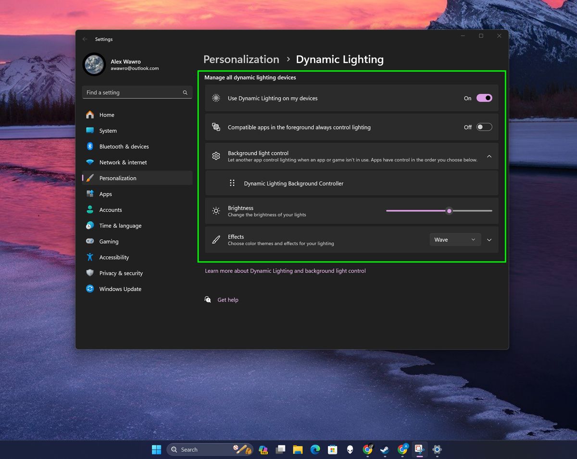577x459 pixels.
Task: Collapse the Background light control section
Action: coord(489,156)
